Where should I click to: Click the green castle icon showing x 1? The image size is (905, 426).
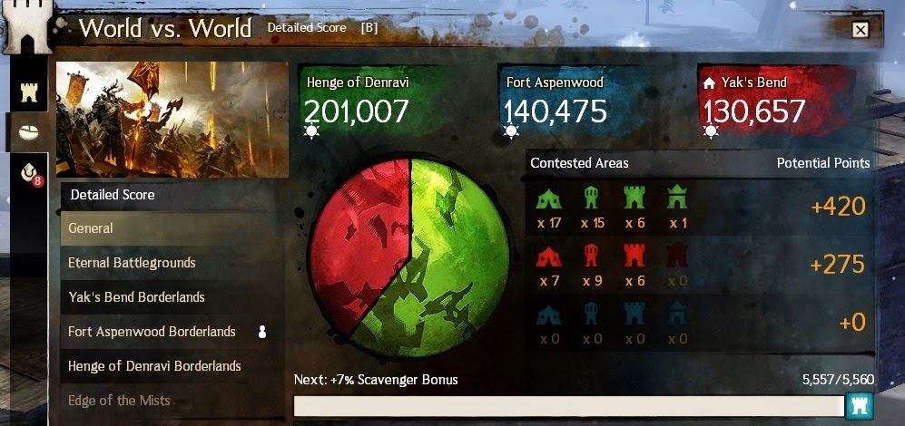(677, 198)
